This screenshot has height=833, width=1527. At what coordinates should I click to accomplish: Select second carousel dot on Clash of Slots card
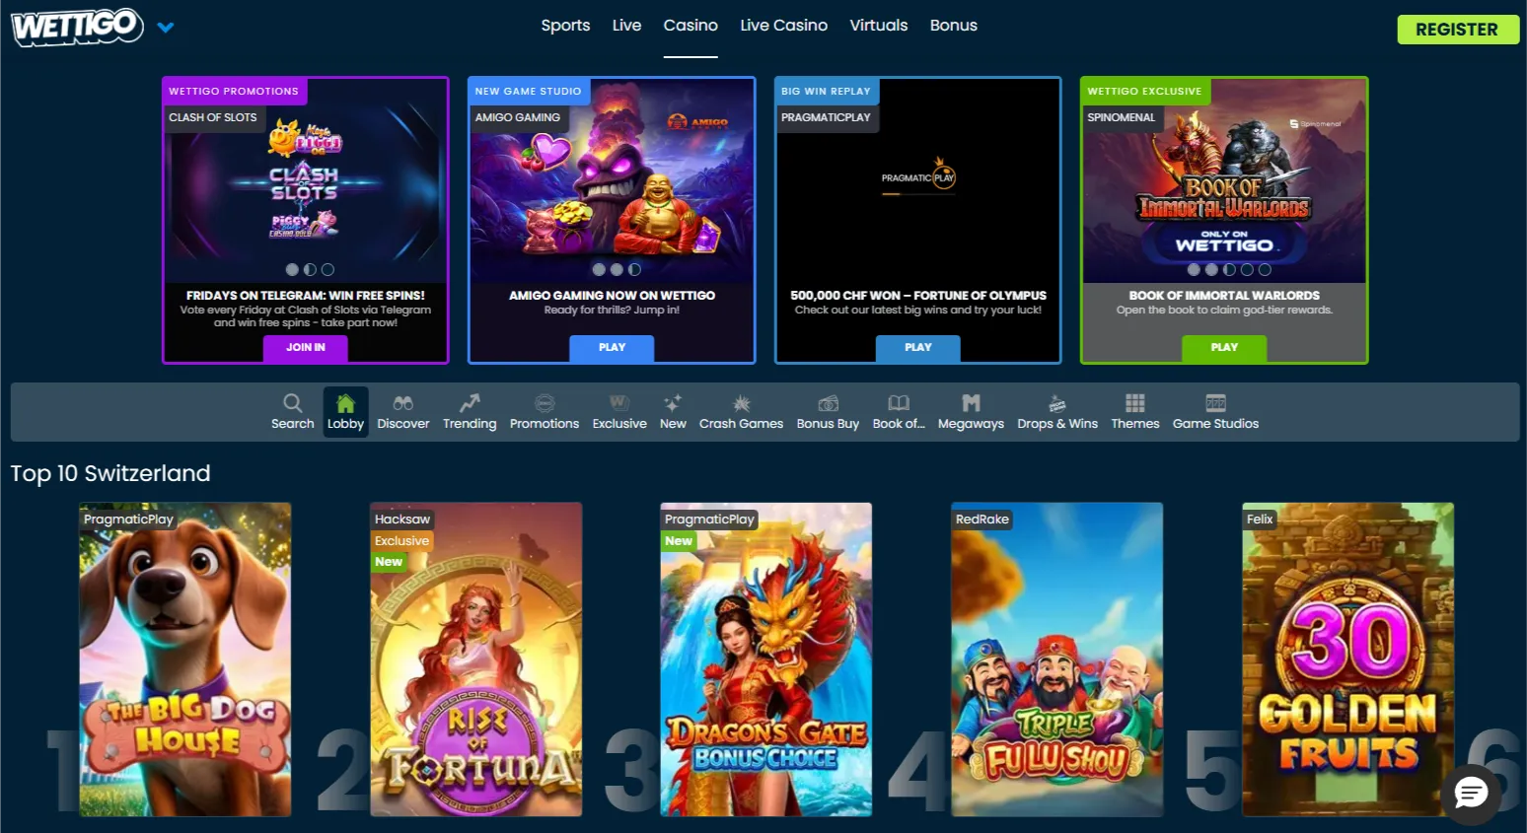tap(310, 269)
